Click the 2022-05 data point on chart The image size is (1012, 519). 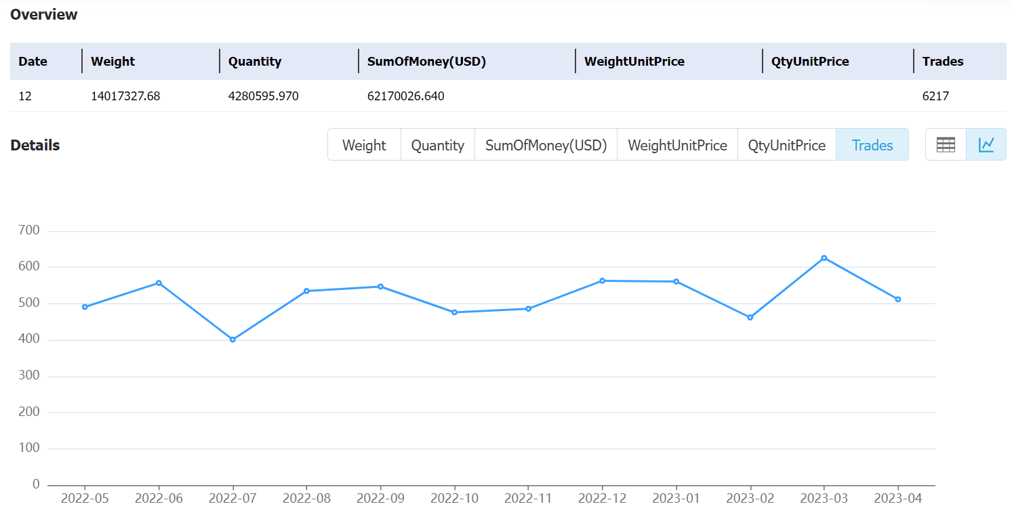85,307
